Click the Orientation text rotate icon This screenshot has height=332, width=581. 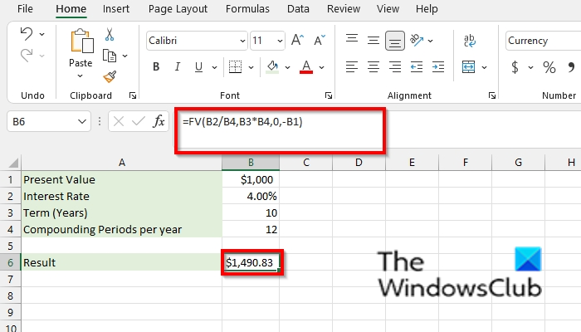tap(417, 40)
